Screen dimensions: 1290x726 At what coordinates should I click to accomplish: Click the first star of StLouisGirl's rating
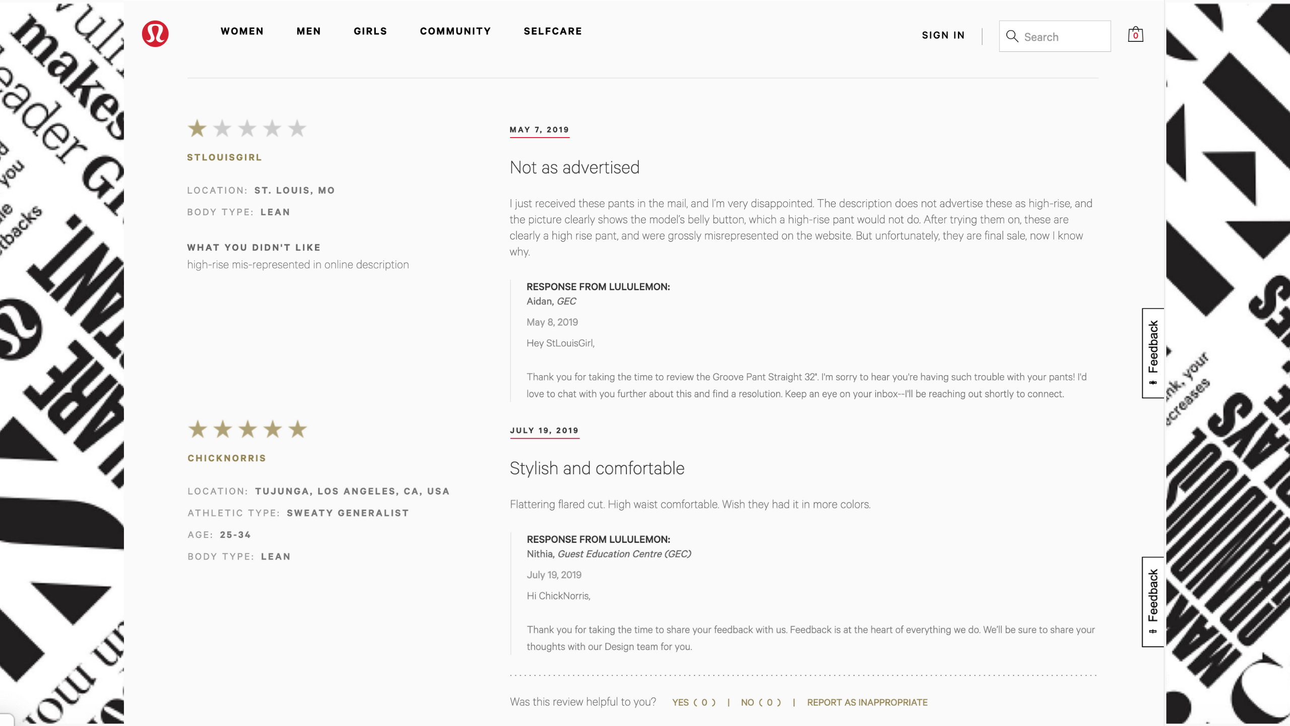(x=197, y=129)
